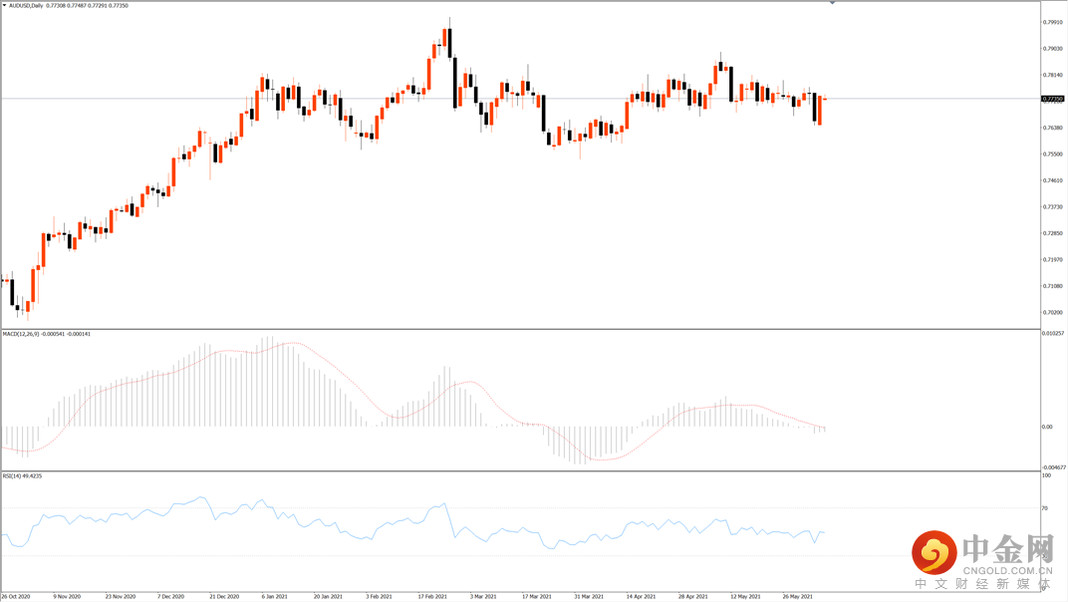Image resolution: width=1068 pixels, height=602 pixels.
Task: Click the chart shift triangle marker at top
Action: click(832, 3)
